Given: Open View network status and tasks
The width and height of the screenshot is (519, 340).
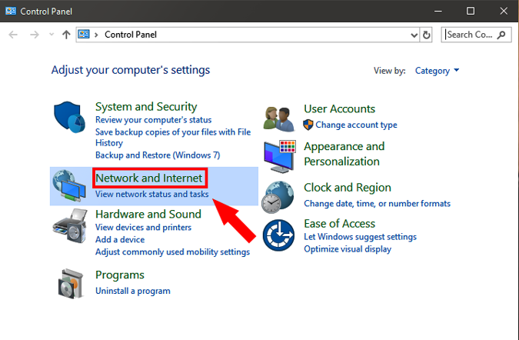Looking at the screenshot, I should click(x=151, y=195).
